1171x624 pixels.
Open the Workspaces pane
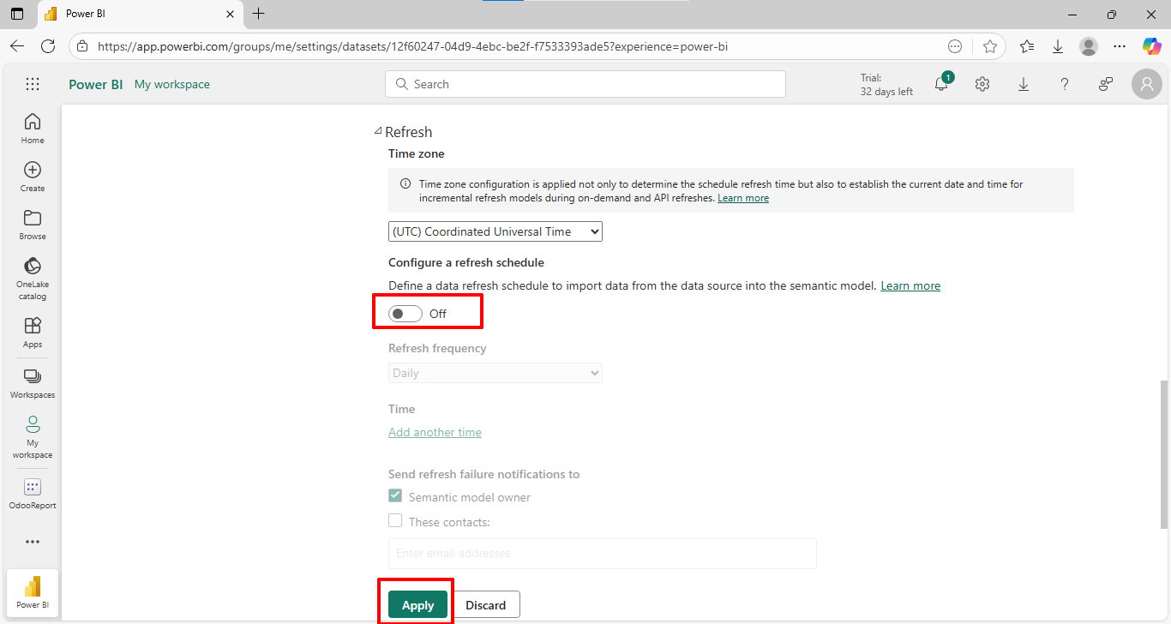(33, 383)
